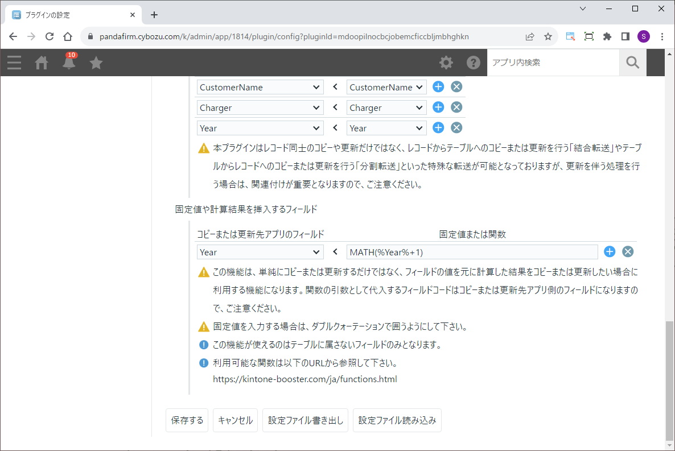Click the キャンセル button
Screen dimensions: 675x451
[236, 421]
